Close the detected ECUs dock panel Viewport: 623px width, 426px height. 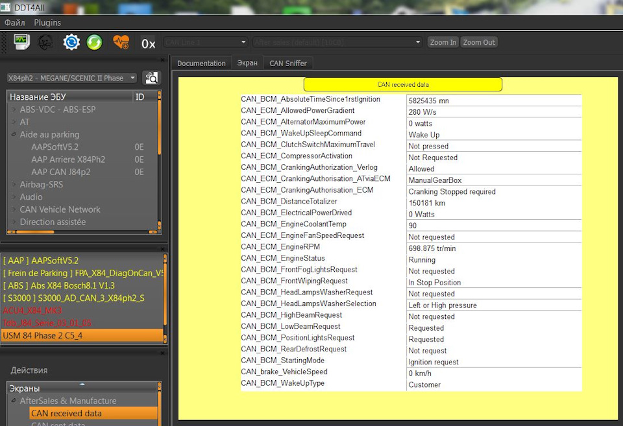[162, 249]
